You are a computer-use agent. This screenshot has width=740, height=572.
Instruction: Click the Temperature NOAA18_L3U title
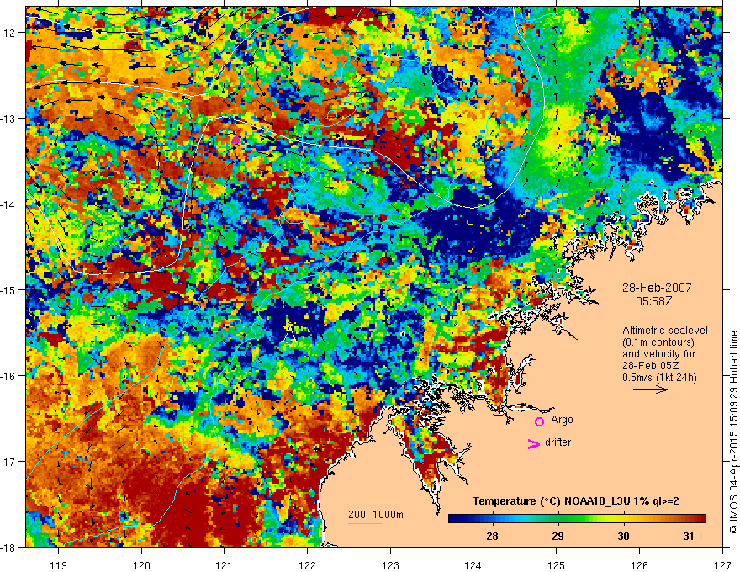576,501
